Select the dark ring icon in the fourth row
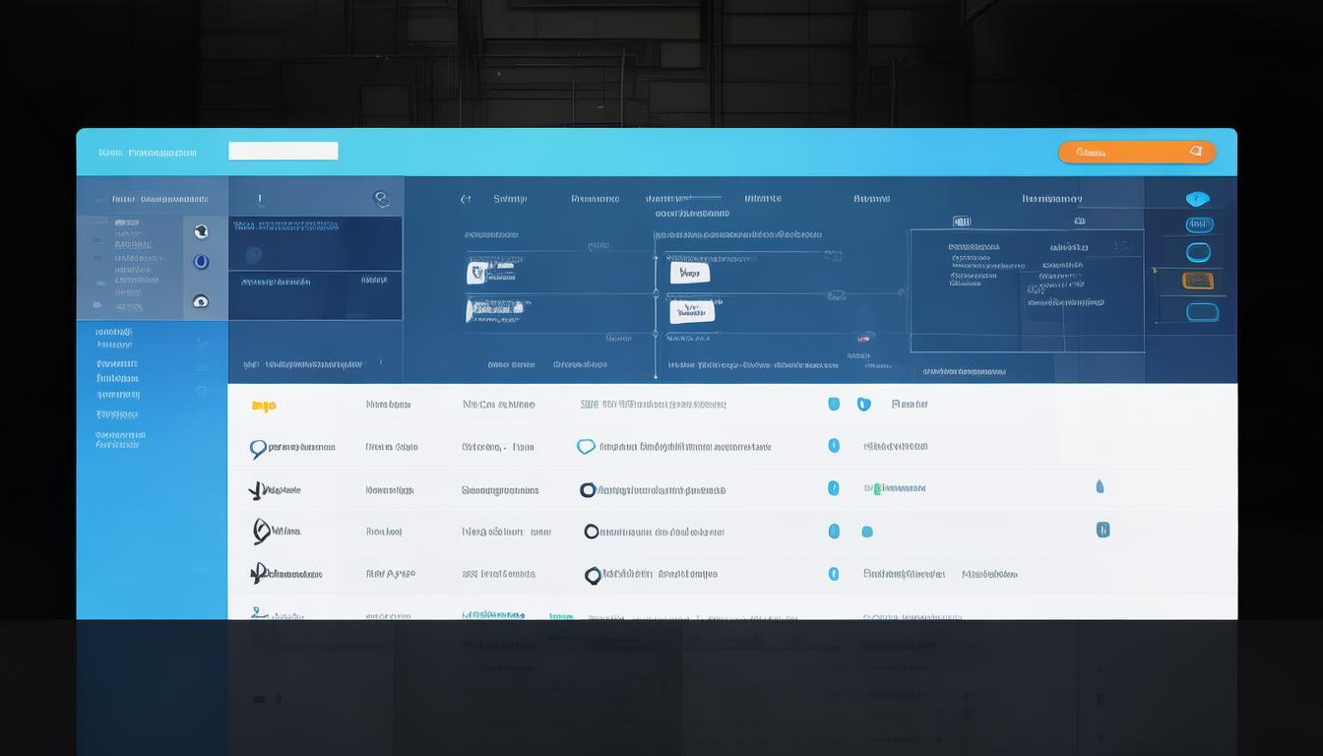 [x=591, y=532]
